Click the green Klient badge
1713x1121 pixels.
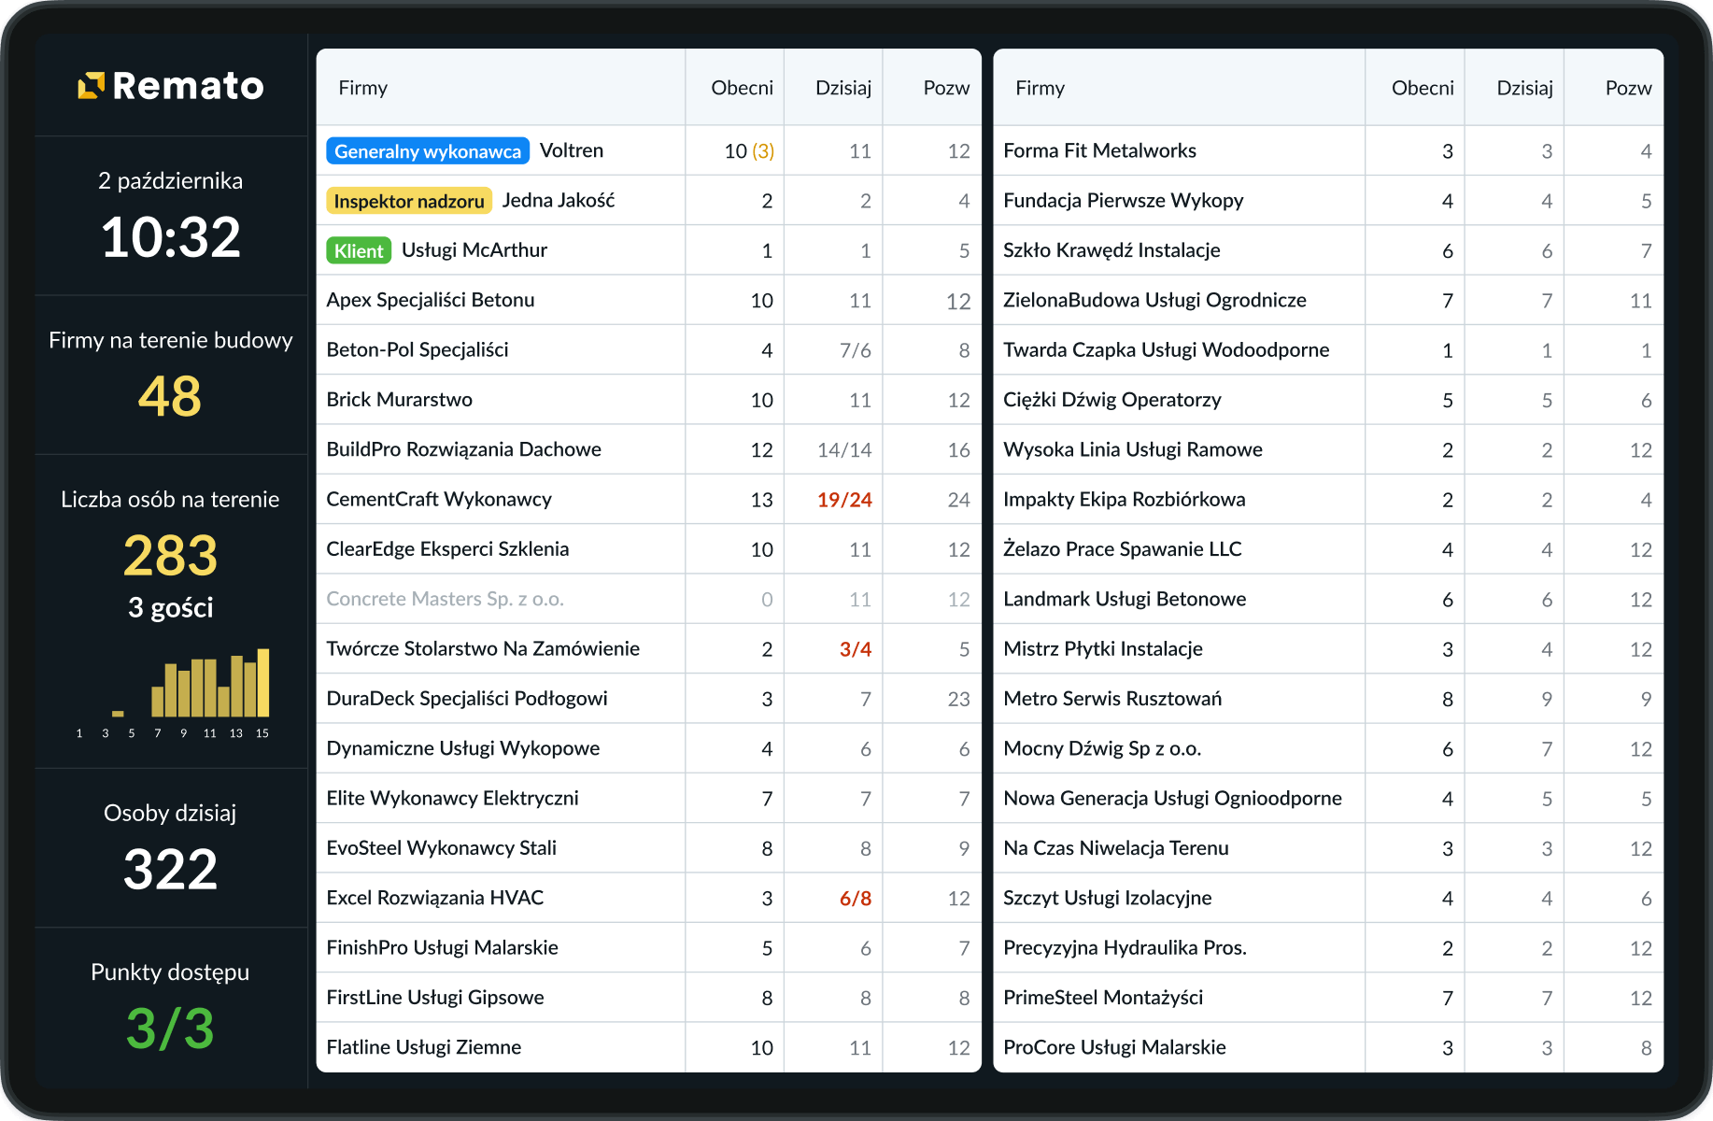tap(358, 250)
